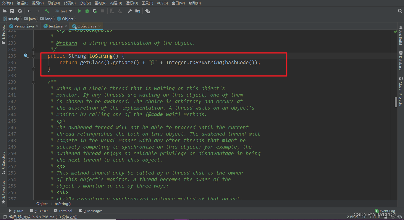Click the Synchronize refresh icon

20,11
